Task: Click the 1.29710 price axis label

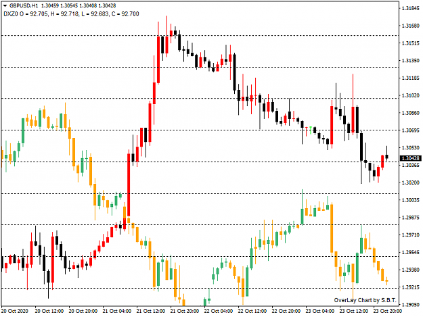Action: coord(411,235)
